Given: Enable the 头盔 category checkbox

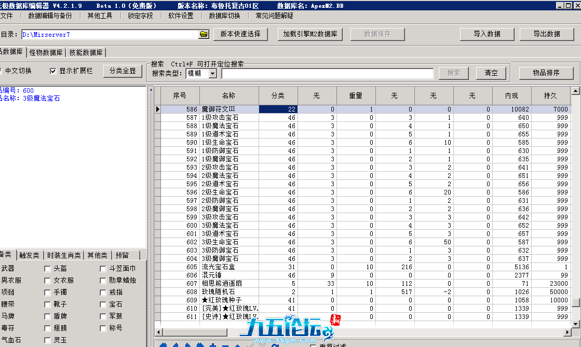Looking at the screenshot, I should [48, 269].
